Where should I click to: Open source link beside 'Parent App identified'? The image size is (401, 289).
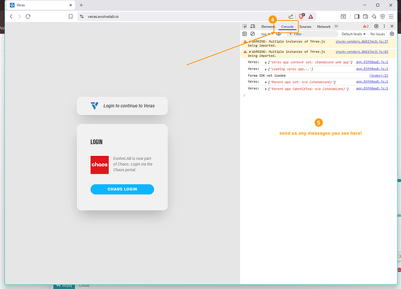coord(372,88)
